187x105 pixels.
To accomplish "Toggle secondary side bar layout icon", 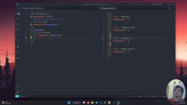I will pyautogui.click(x=158, y=4).
